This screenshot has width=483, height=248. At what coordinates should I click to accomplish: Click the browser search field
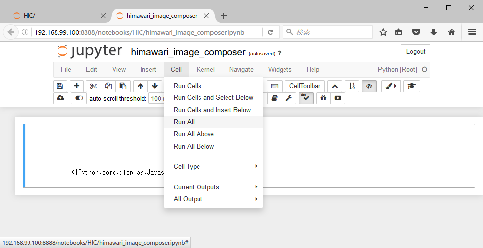click(x=328, y=32)
